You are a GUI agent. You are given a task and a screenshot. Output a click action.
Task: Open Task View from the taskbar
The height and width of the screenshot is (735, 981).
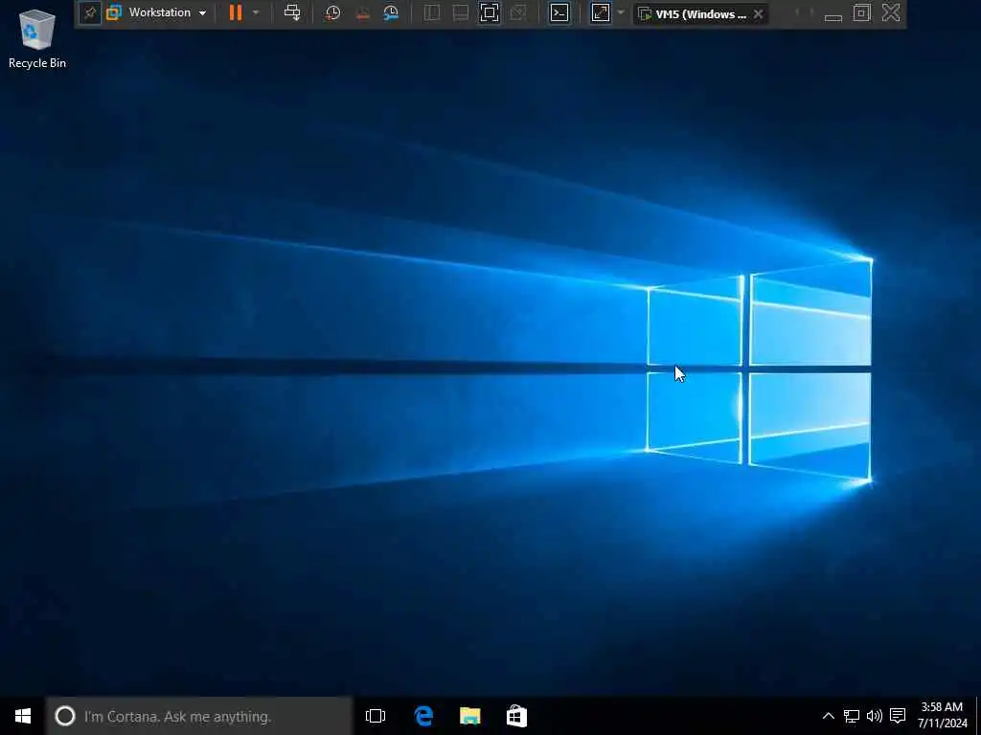click(x=376, y=716)
